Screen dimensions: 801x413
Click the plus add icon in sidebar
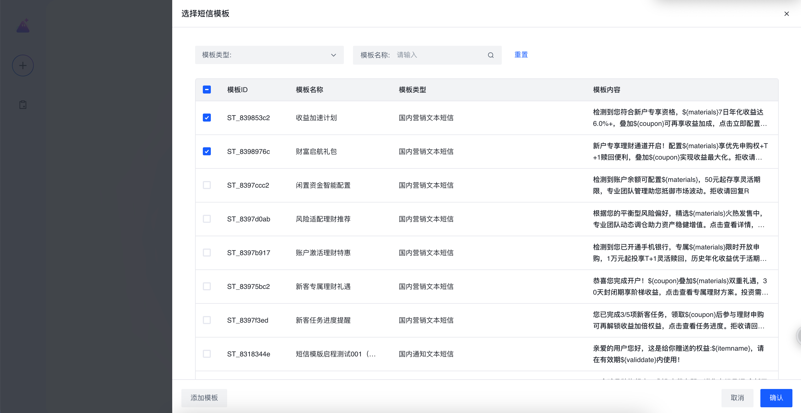click(x=23, y=65)
